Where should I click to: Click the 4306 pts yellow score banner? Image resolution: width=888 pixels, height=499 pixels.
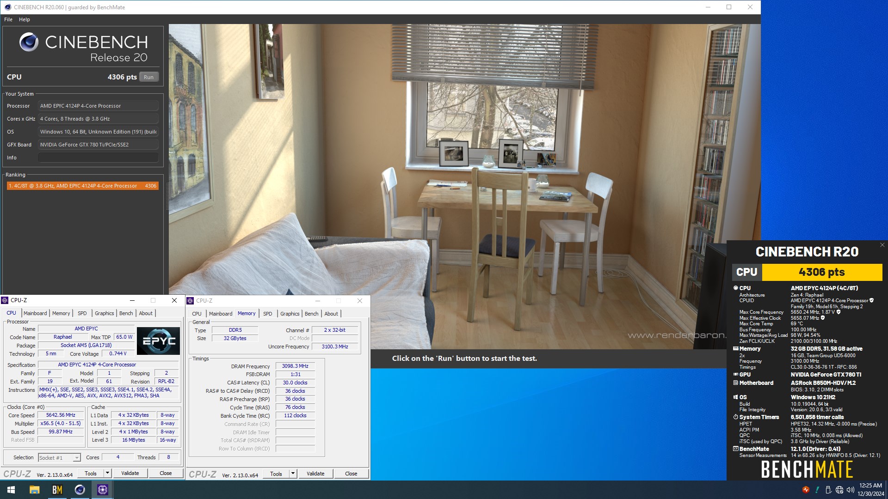tap(822, 272)
